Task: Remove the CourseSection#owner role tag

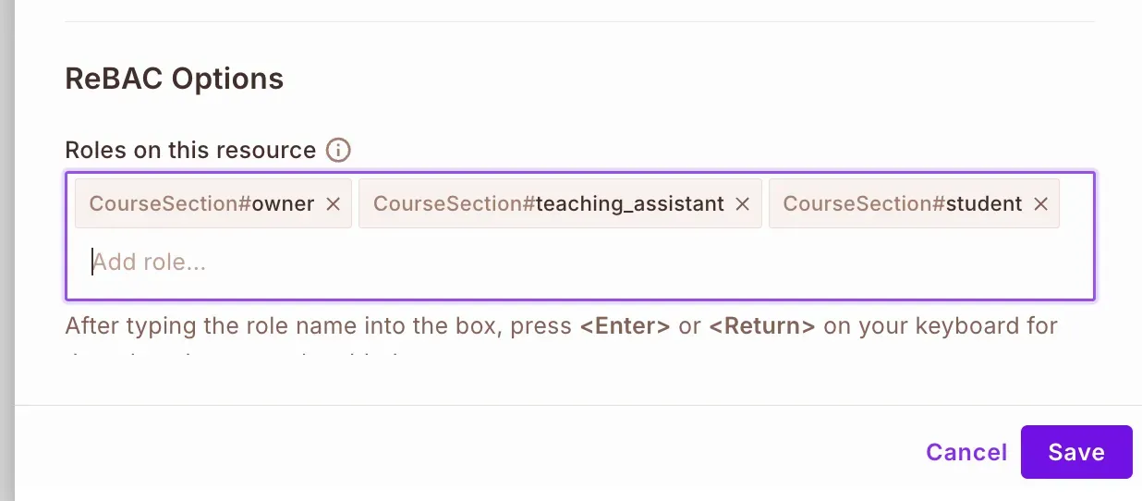Action: tap(334, 204)
